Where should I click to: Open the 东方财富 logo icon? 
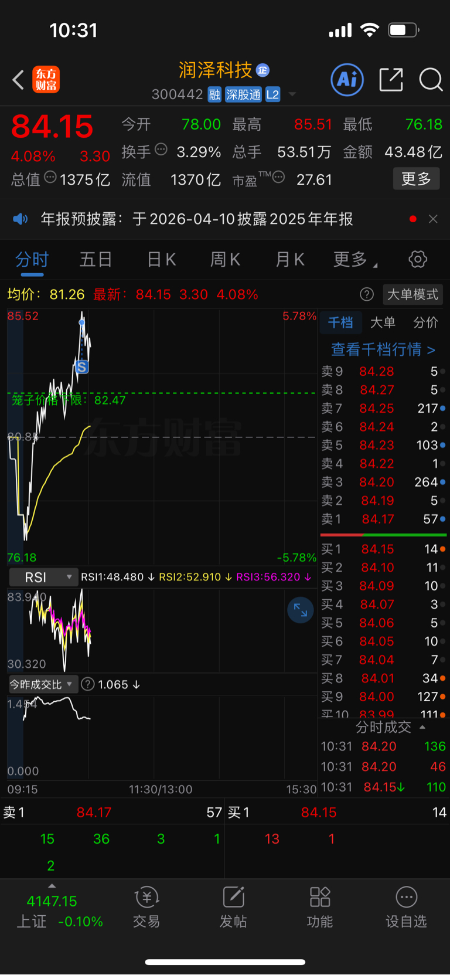46,80
